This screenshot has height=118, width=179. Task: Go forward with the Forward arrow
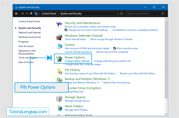(x=22, y=14)
